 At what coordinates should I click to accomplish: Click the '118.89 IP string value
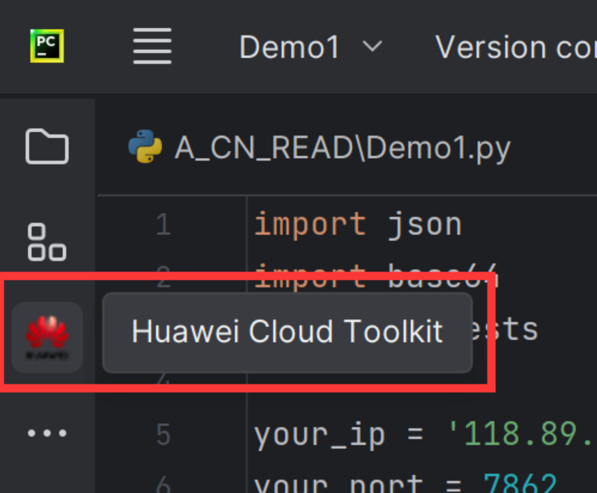[522, 434]
